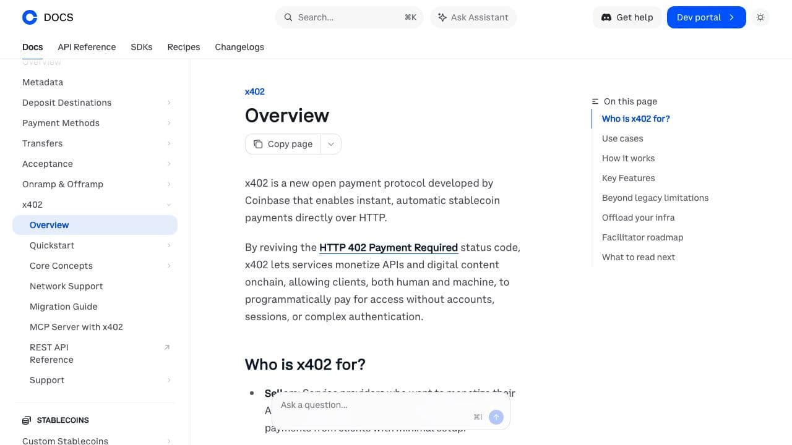
Task: Switch to the Docs tab
Action: (33, 47)
